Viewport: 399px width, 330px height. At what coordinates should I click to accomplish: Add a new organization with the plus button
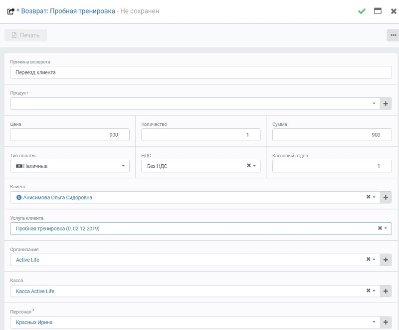[386, 260]
